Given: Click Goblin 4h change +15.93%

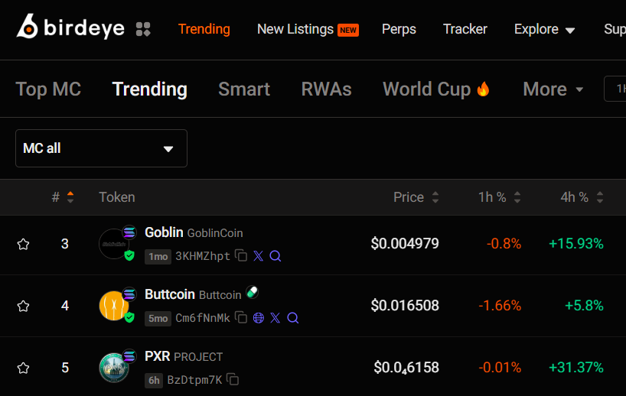Looking at the screenshot, I should coord(576,244).
